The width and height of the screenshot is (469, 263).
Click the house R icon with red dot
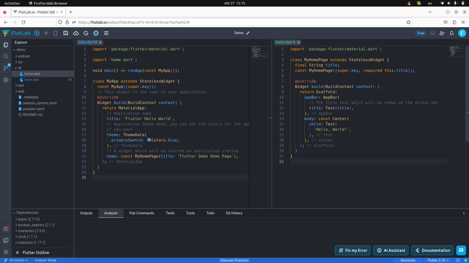[x=6, y=228]
